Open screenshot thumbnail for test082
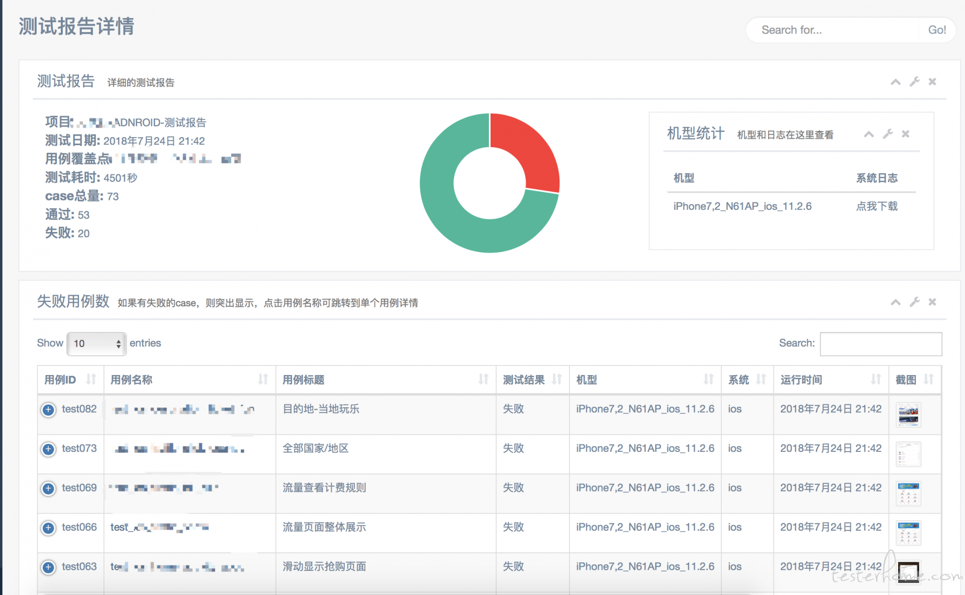Screen dimensions: 965x595 tap(908, 415)
